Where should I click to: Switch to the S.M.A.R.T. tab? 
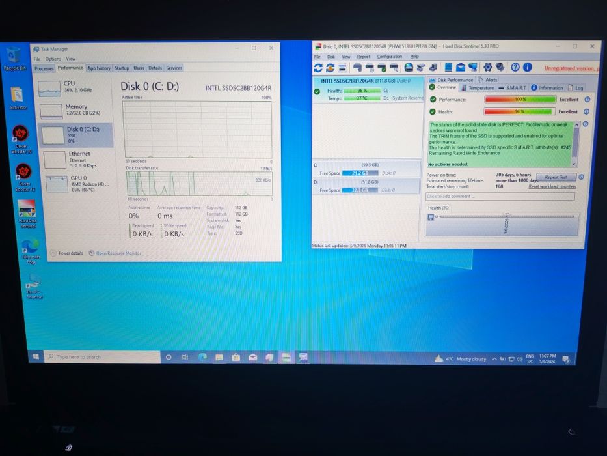pyautogui.click(x=513, y=88)
